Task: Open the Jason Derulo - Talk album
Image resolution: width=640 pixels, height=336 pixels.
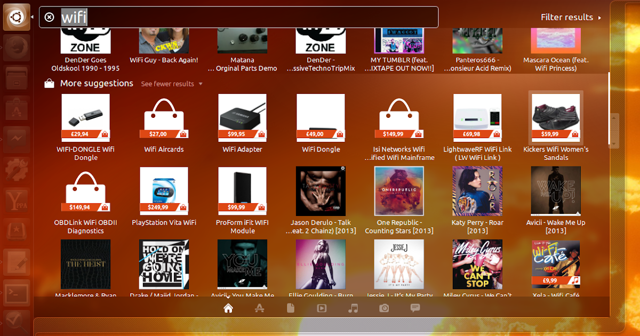Action: pyautogui.click(x=321, y=201)
